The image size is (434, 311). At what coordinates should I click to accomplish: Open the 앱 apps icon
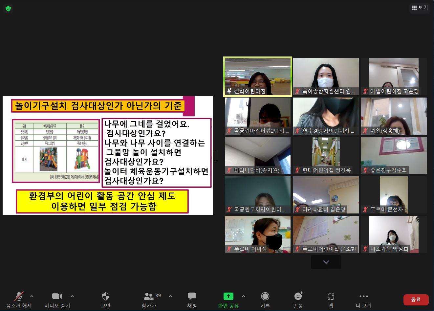point(331,296)
